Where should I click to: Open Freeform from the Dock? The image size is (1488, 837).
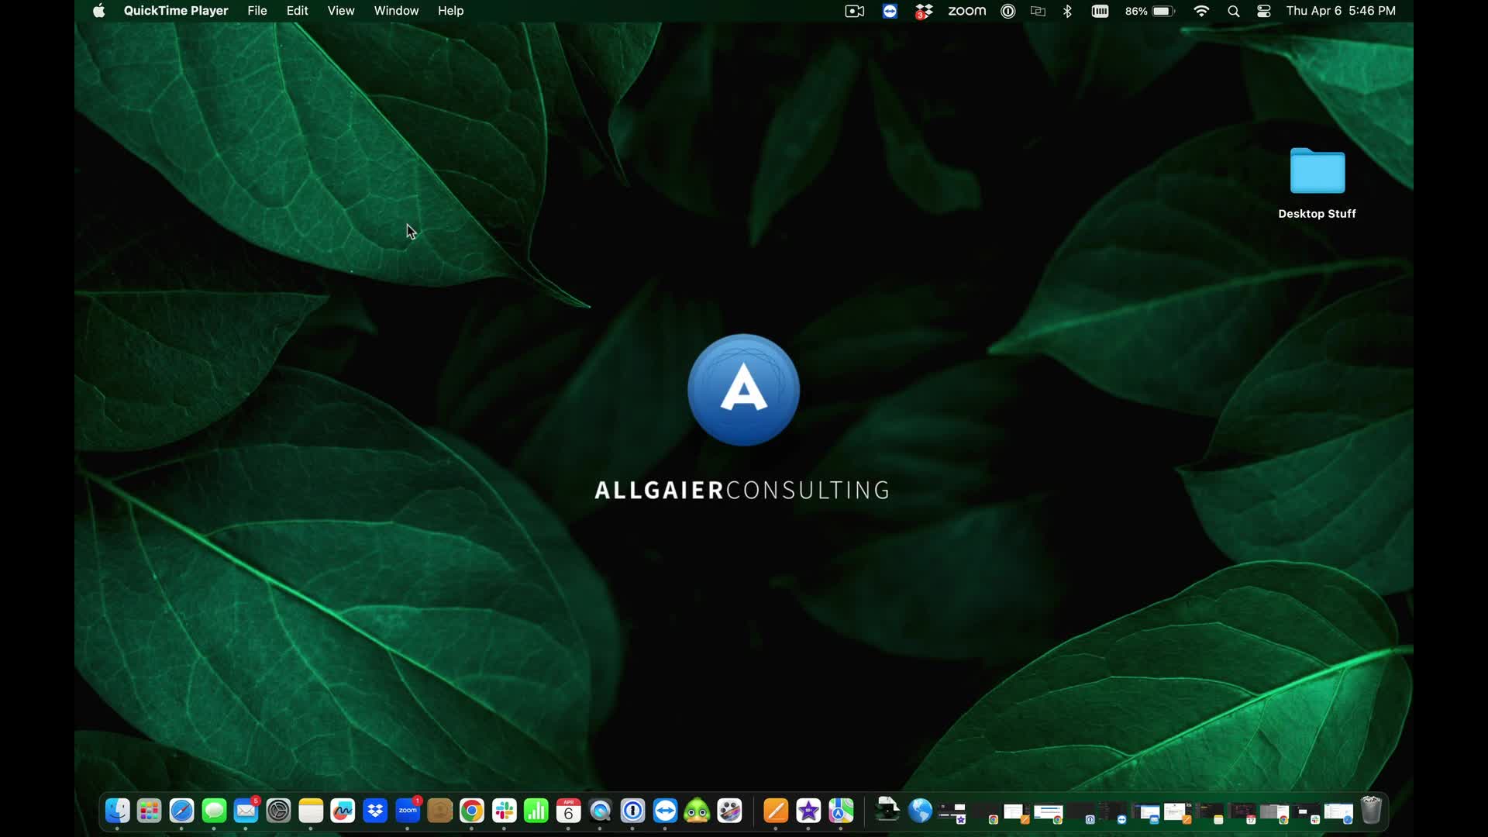[x=343, y=811]
